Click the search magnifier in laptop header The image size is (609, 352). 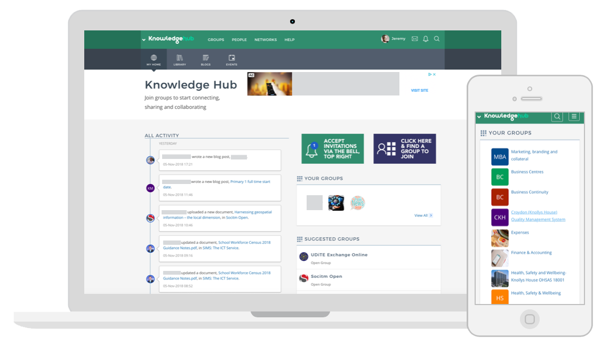pos(437,39)
